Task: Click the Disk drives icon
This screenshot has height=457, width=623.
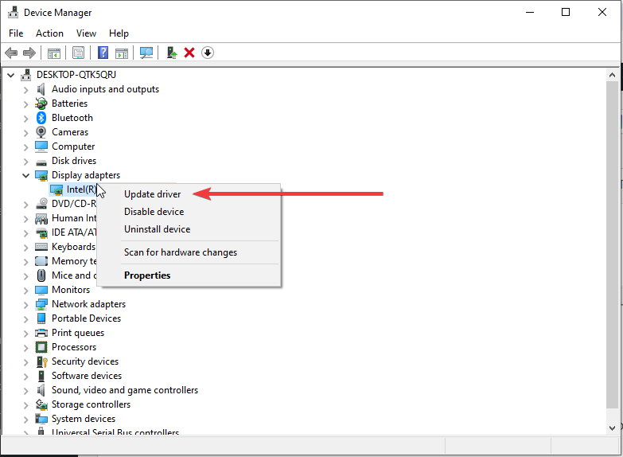Action: coord(41,162)
